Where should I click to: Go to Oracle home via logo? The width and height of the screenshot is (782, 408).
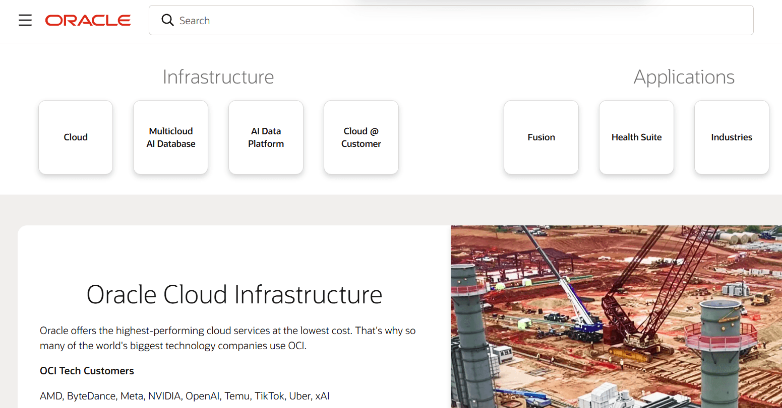click(88, 20)
